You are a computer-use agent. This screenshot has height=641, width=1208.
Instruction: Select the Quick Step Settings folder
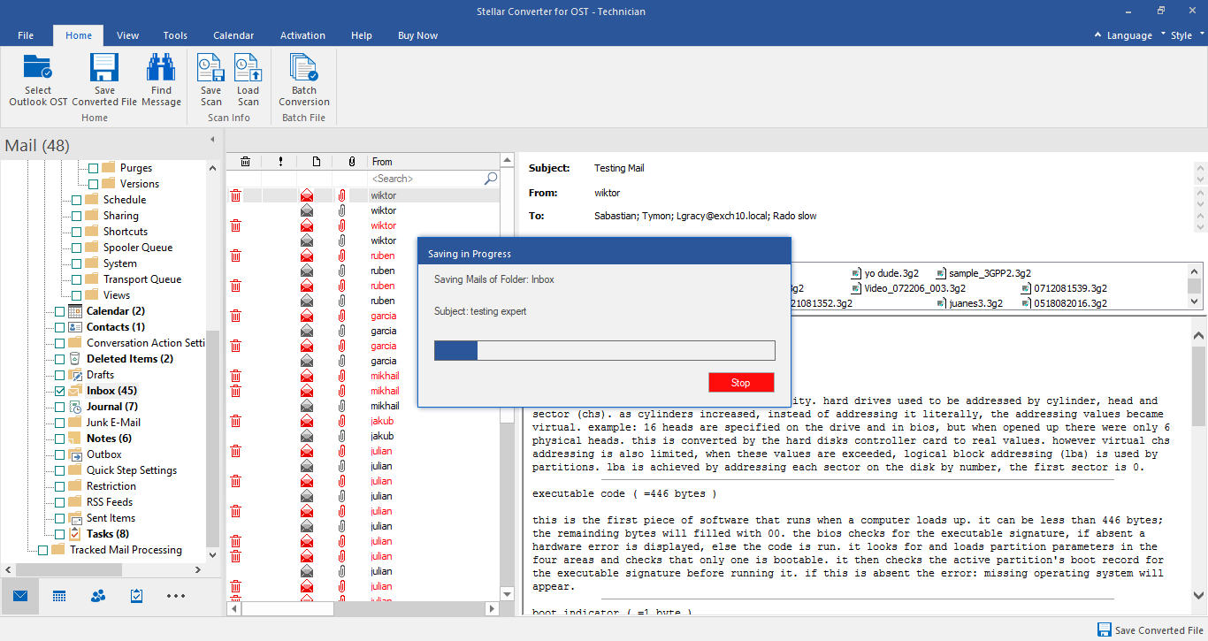tap(132, 470)
